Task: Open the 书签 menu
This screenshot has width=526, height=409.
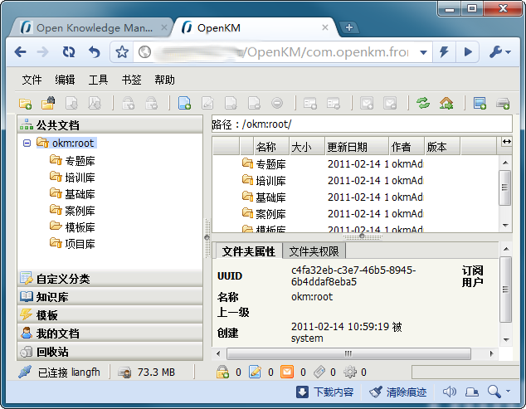Action: tap(131, 80)
